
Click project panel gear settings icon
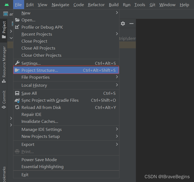pyautogui.click(x=123, y=24)
